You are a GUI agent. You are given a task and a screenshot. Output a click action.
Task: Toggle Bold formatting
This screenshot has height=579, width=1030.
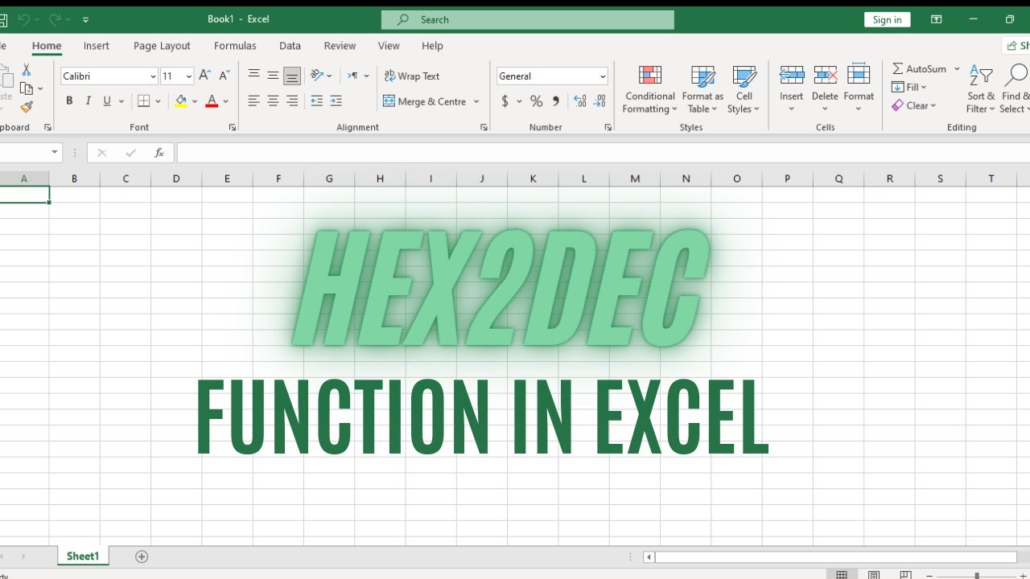pyautogui.click(x=69, y=101)
